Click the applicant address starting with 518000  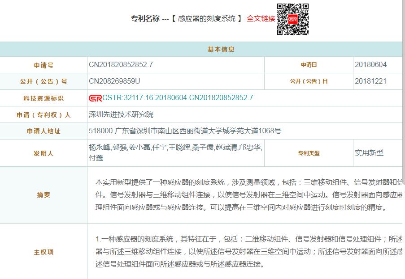click(x=185, y=131)
